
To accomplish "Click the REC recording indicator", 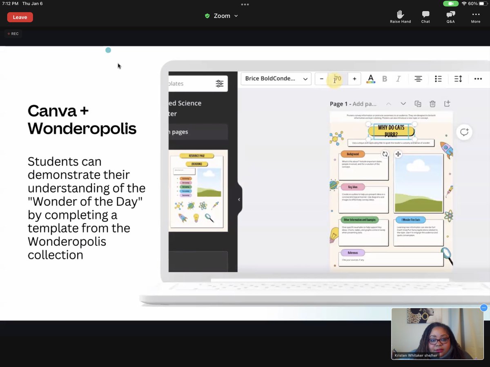I will (x=13, y=34).
